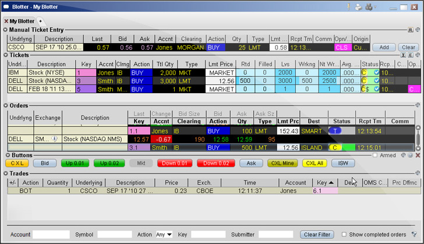Click the 12.56 limit price of order 3.1

point(288,148)
